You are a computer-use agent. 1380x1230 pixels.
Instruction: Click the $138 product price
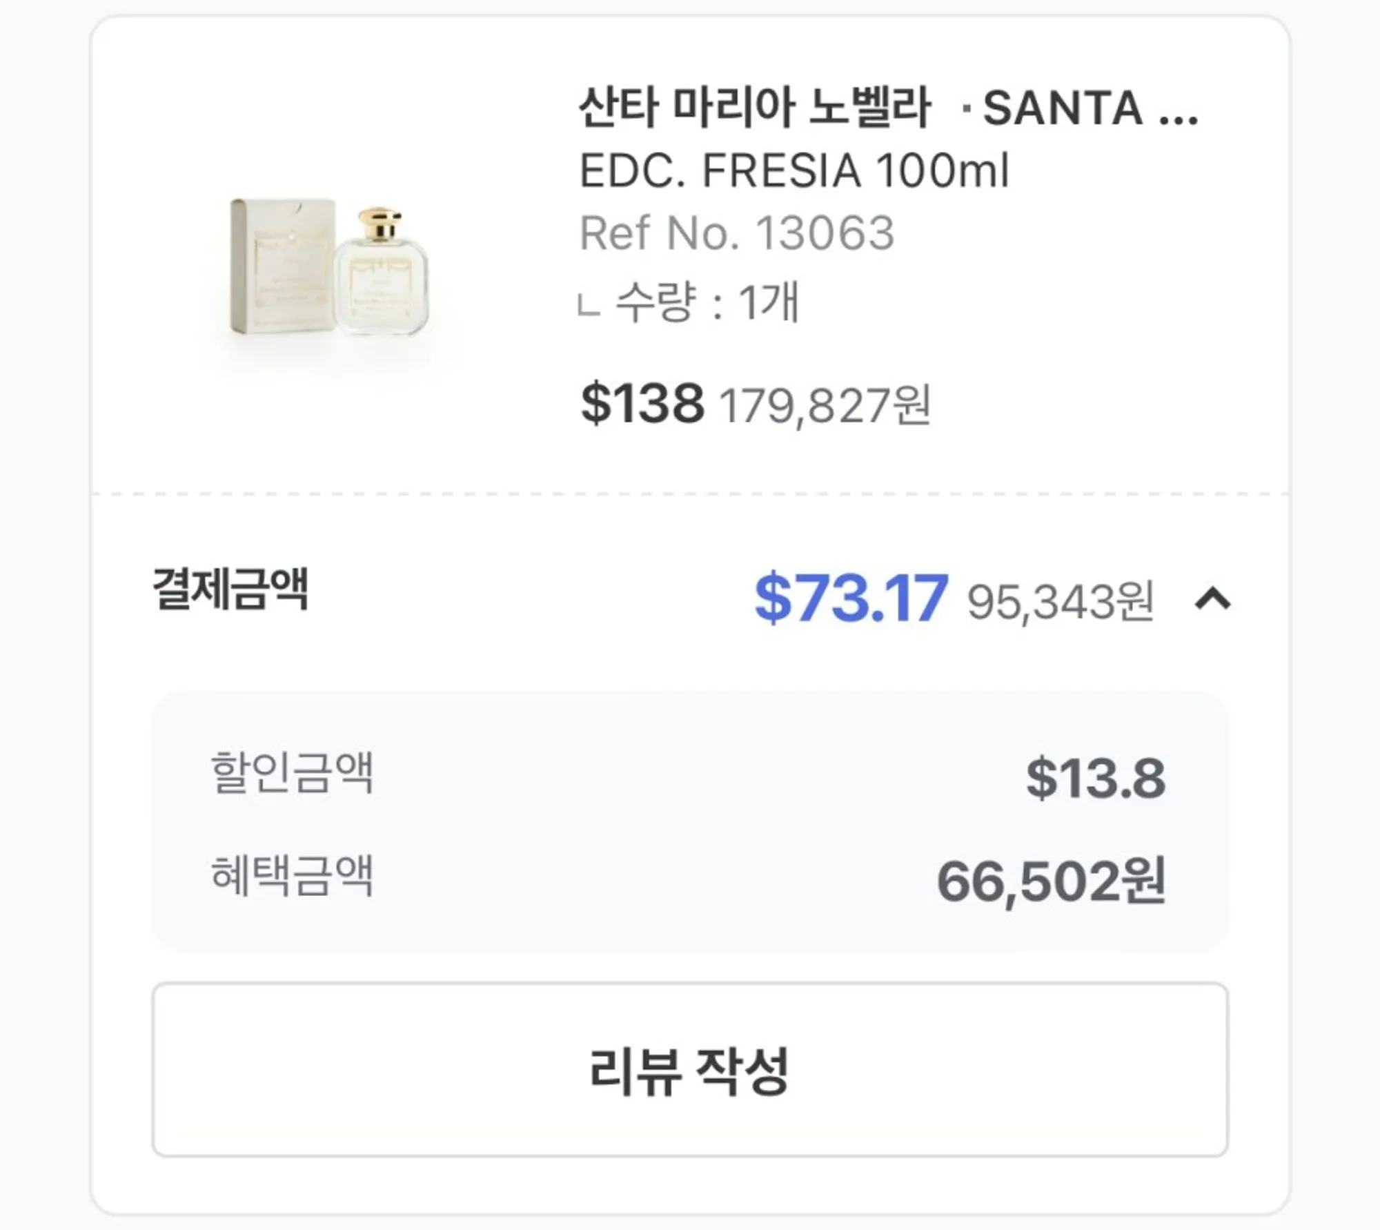(642, 403)
